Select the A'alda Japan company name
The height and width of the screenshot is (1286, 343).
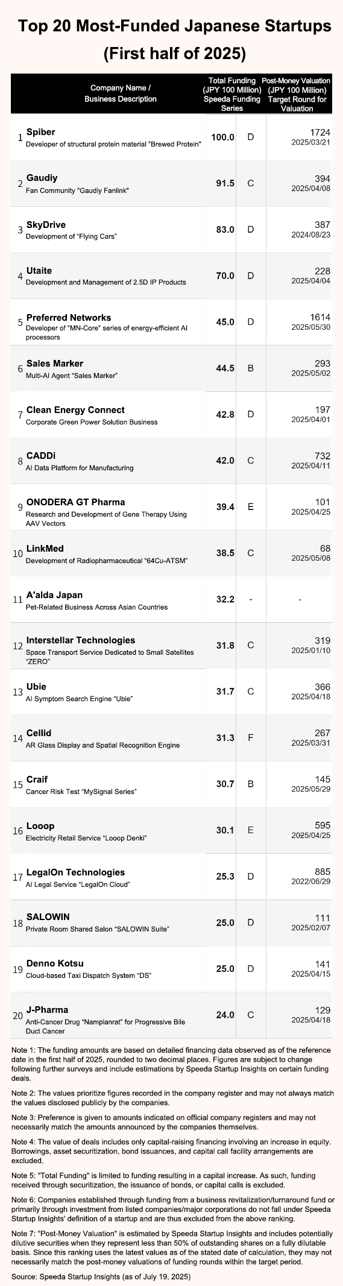[x=54, y=595]
